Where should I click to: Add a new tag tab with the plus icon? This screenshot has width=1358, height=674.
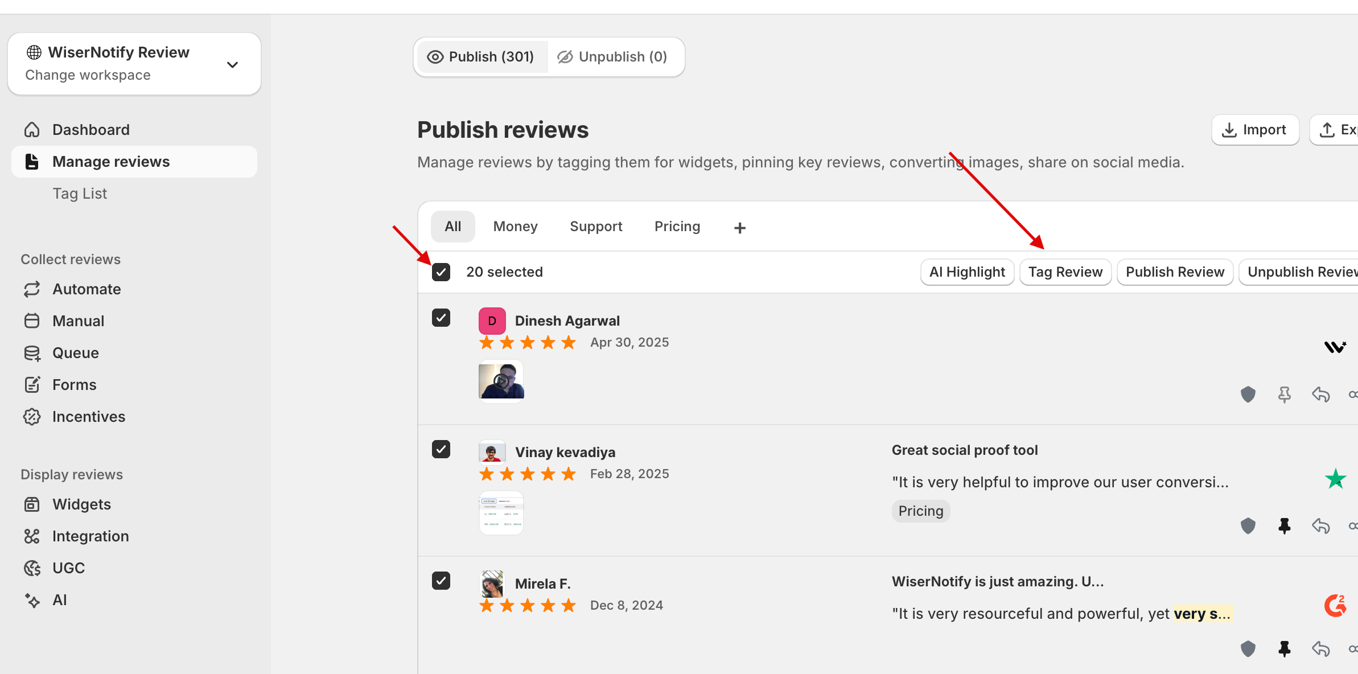(x=739, y=228)
